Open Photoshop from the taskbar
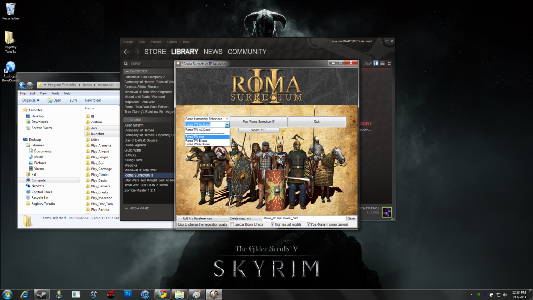 point(128,294)
